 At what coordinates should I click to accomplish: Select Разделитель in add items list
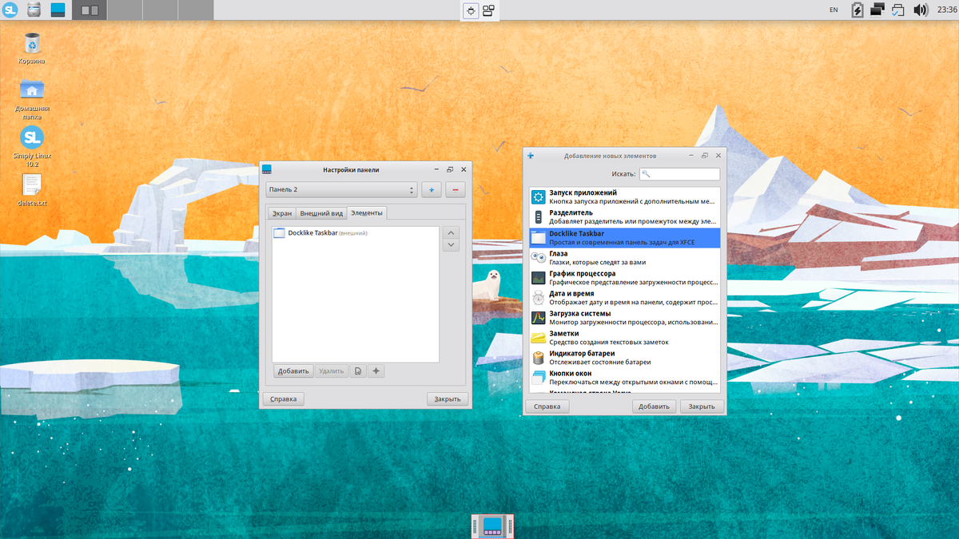tap(625, 217)
